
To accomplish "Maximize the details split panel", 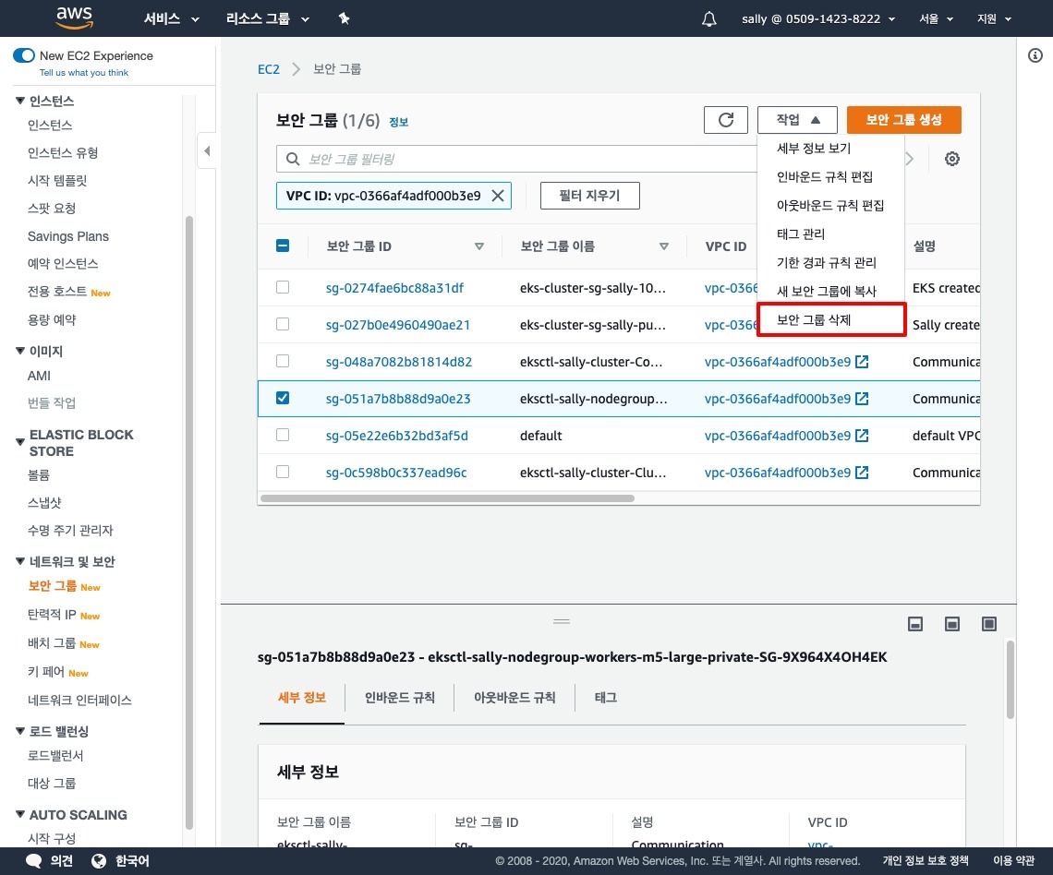I will [x=989, y=624].
